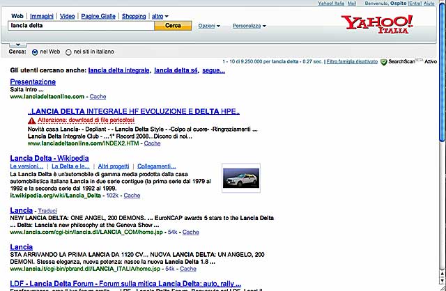Image resolution: width=446 pixels, height=291 pixels.
Task: Click the 'segue...' related searches link
Action: tap(213, 70)
